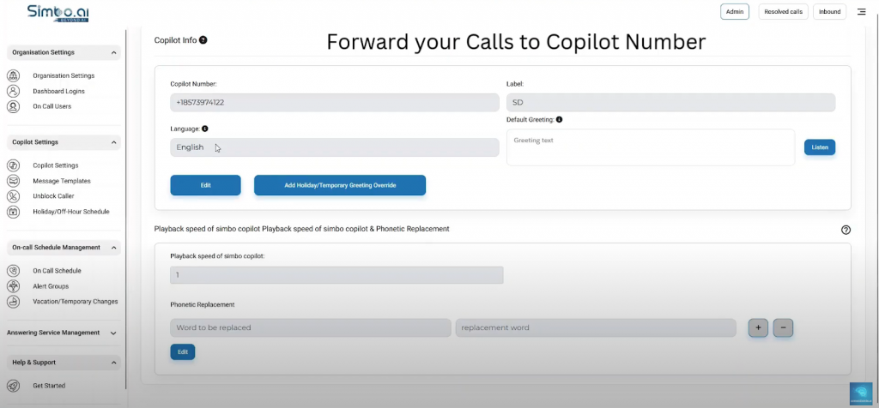This screenshot has width=879, height=408.
Task: Click the Copilot Info help icon
Action: 203,40
